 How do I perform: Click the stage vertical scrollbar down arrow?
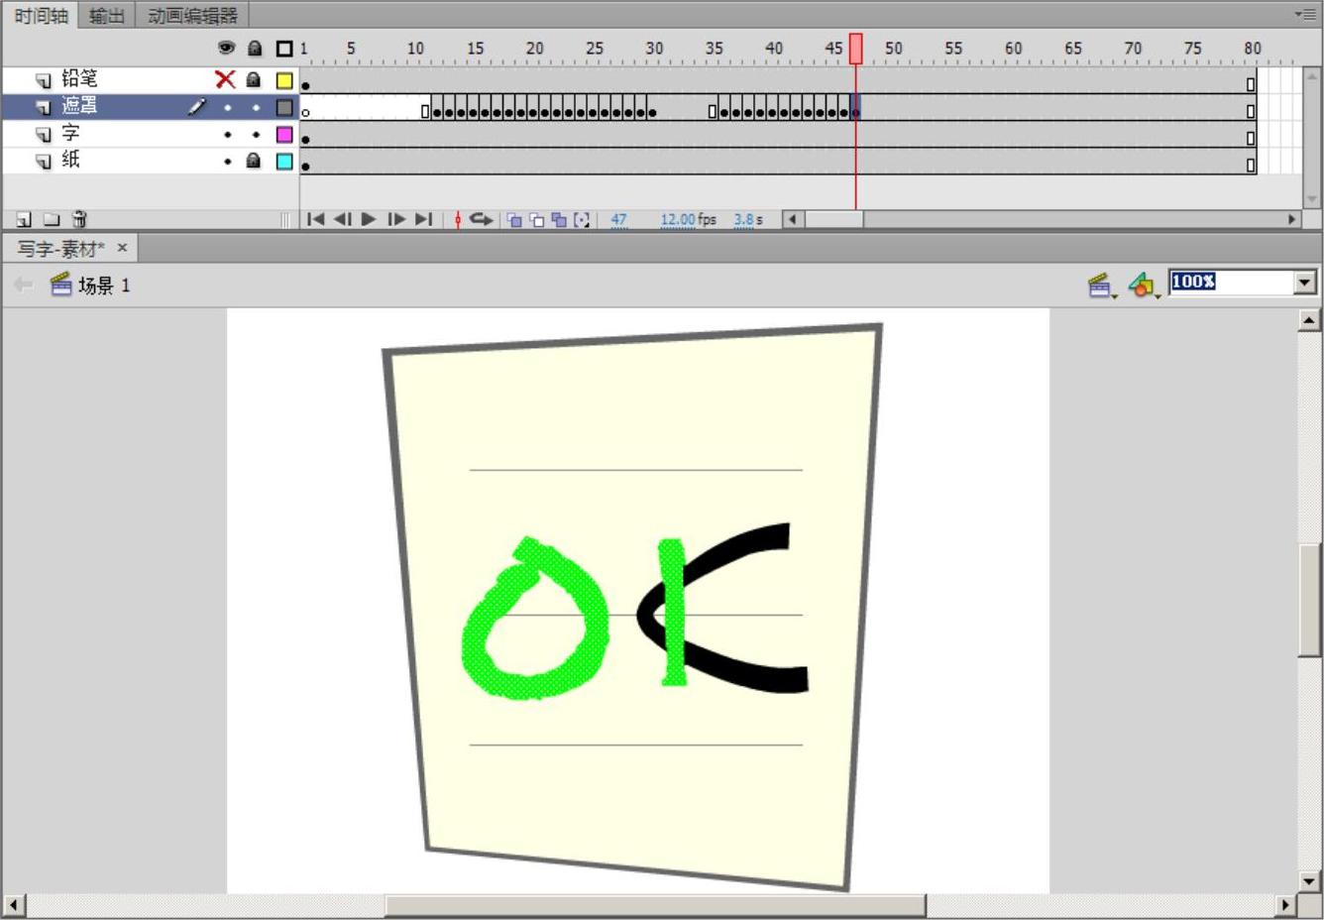point(1309,881)
